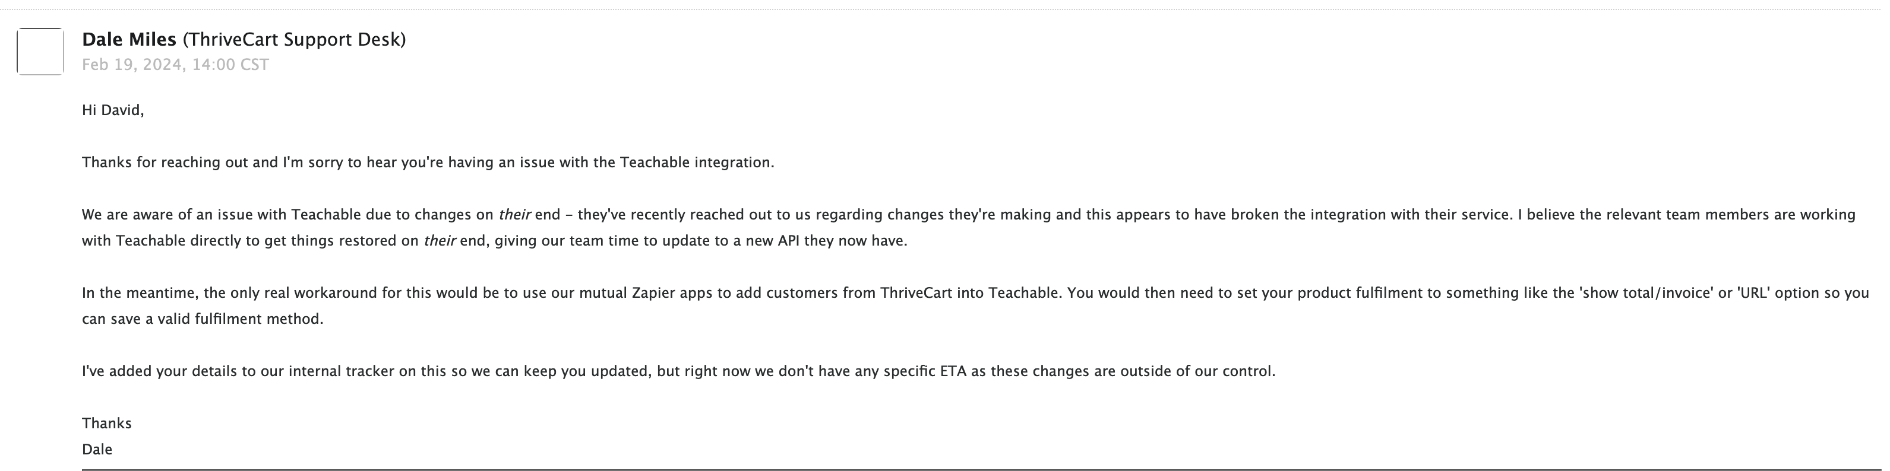The height and width of the screenshot is (471, 1890).
Task: Click the second italic 'their' before 'end, giving'
Action: (x=440, y=240)
